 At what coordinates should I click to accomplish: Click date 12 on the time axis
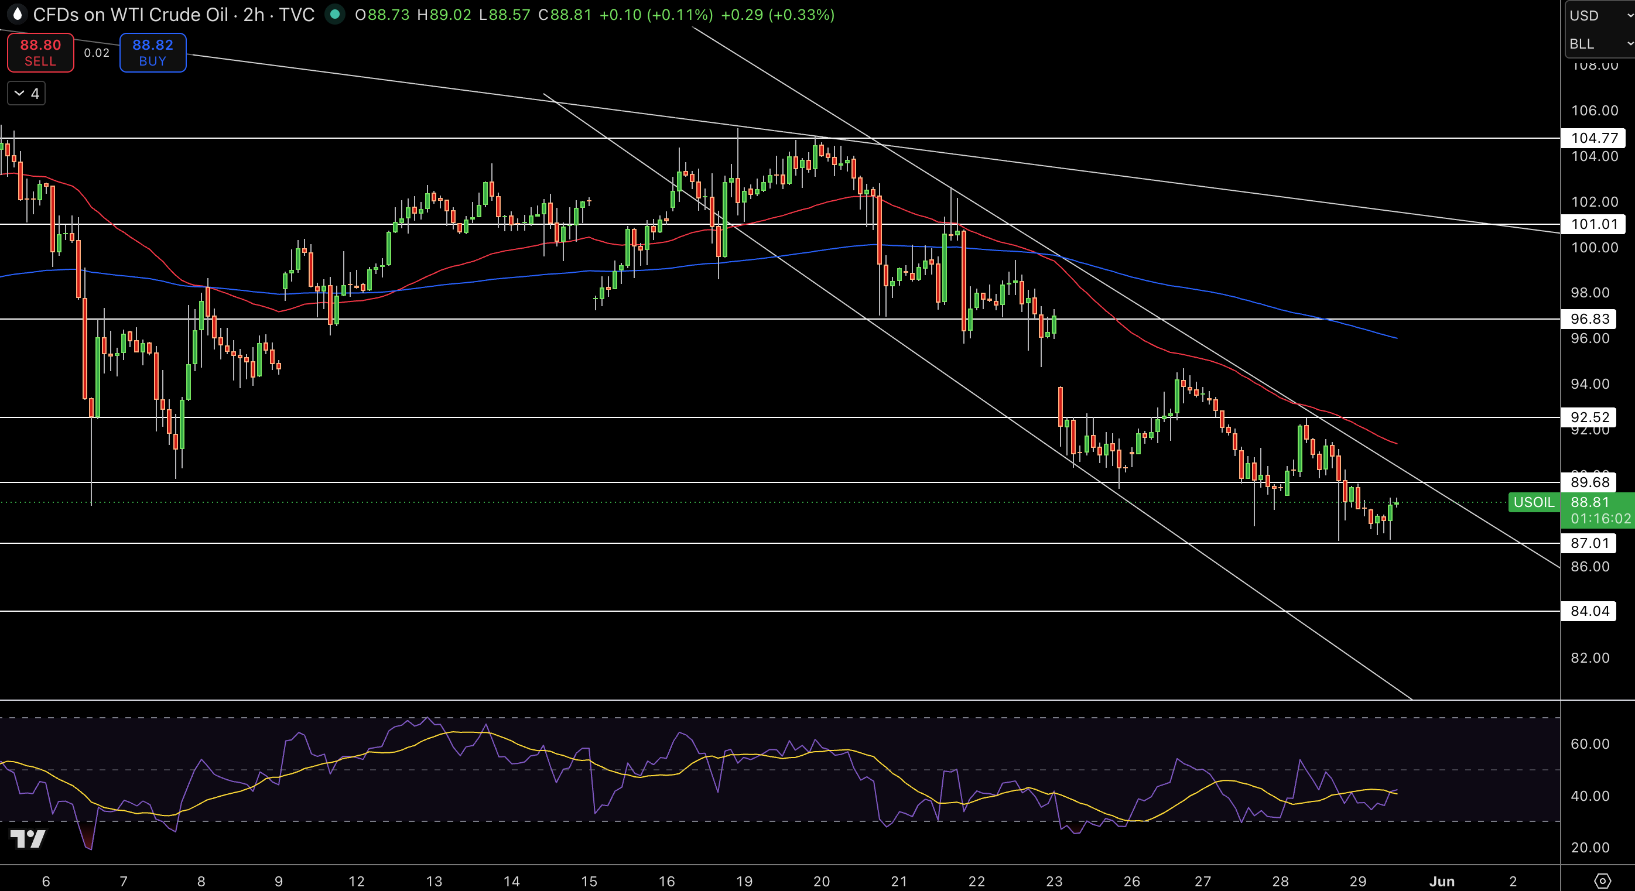coord(357,881)
